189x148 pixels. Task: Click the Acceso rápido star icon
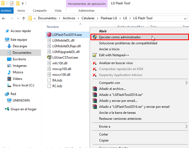click(x=7, y=31)
